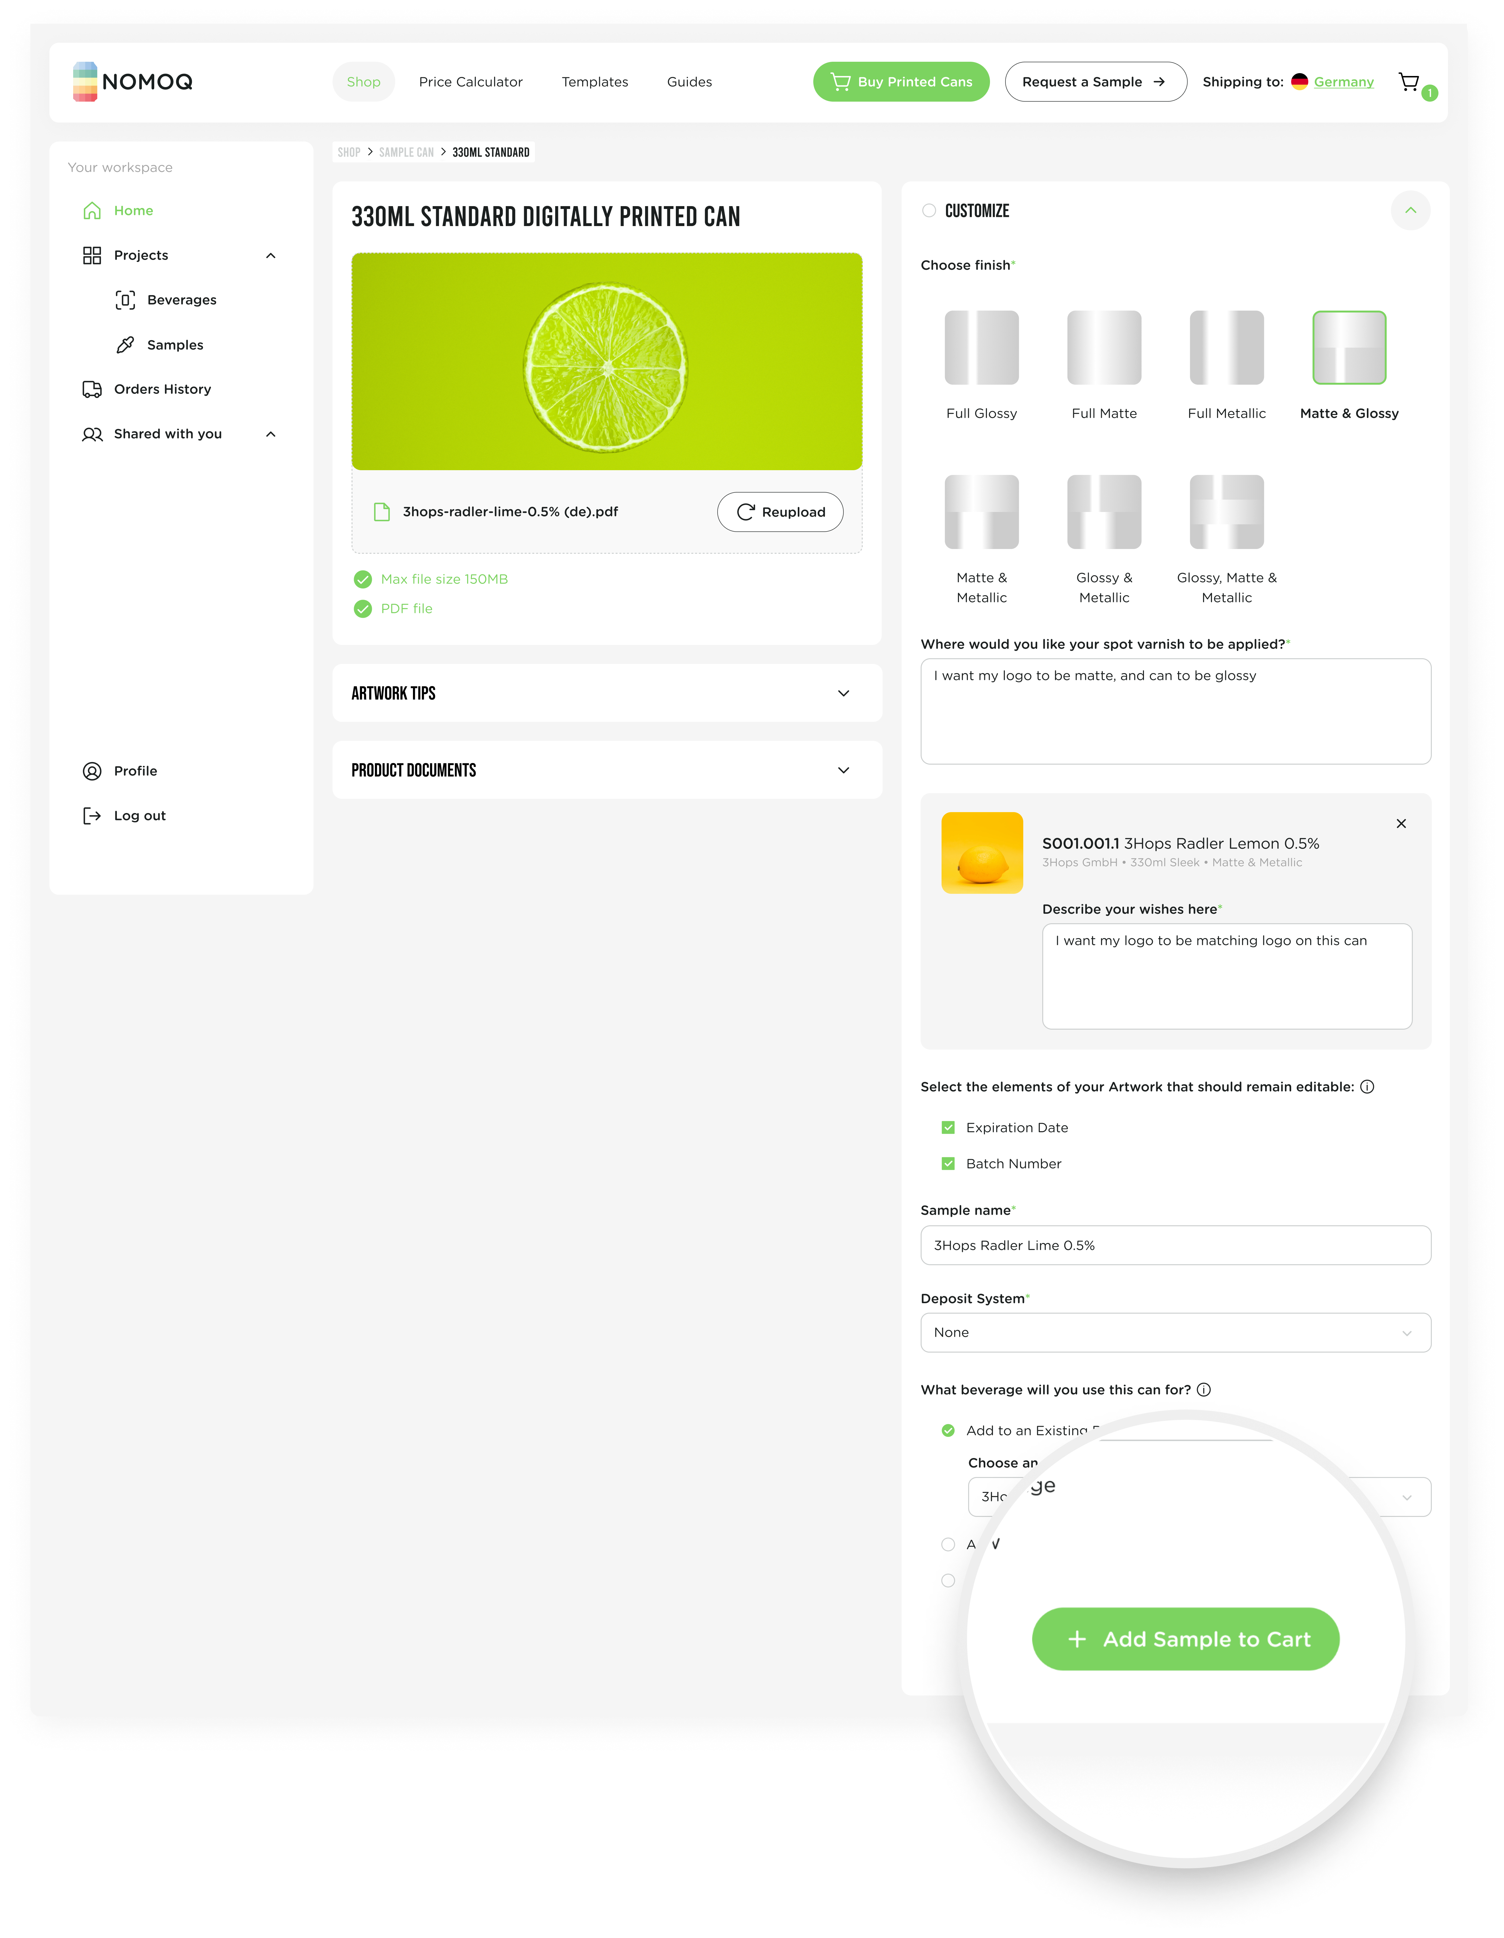Click the NOMOQ logo
The height and width of the screenshot is (1938, 1504).
point(133,82)
